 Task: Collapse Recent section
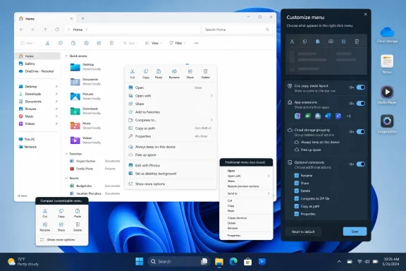pyautogui.click(x=66, y=178)
